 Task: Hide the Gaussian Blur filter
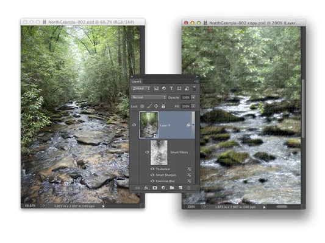pyautogui.click(x=152, y=181)
